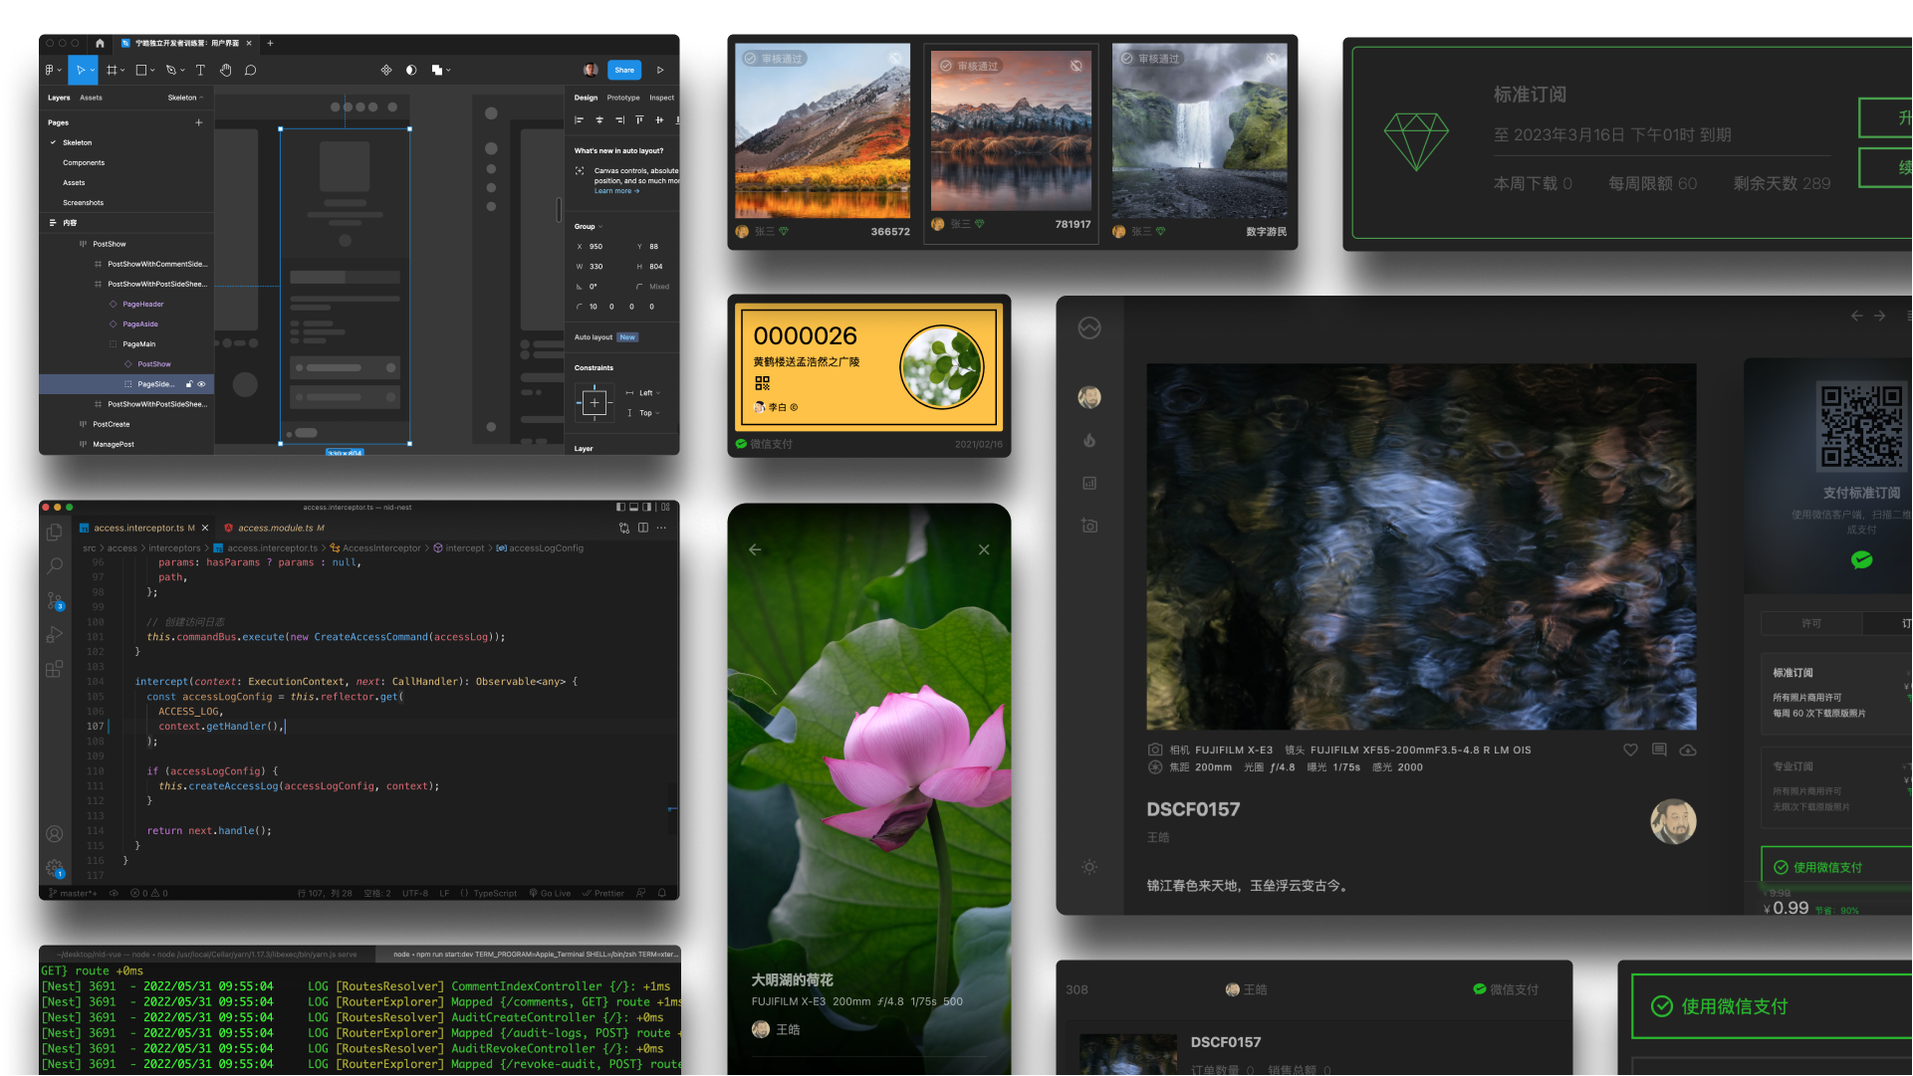Viewport: 1913px width, 1076px height.
Task: Open the access.module.ts editor tab
Action: coord(276,529)
